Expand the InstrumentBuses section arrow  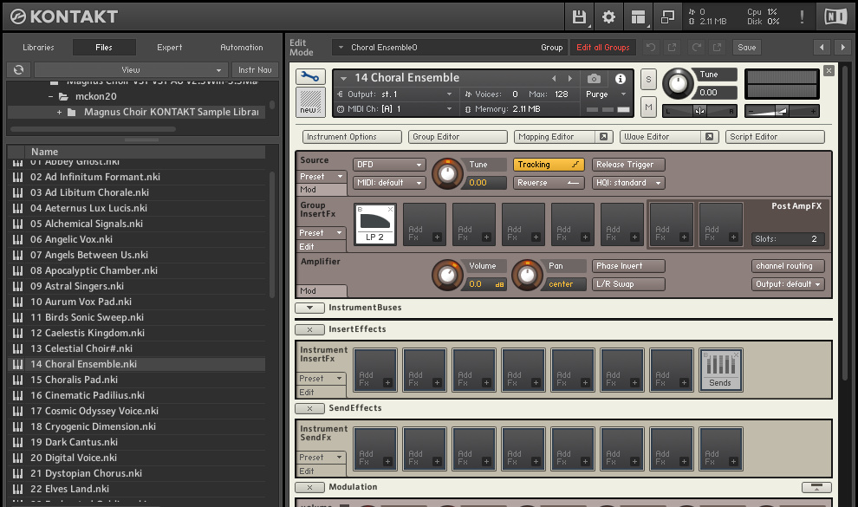pos(309,308)
